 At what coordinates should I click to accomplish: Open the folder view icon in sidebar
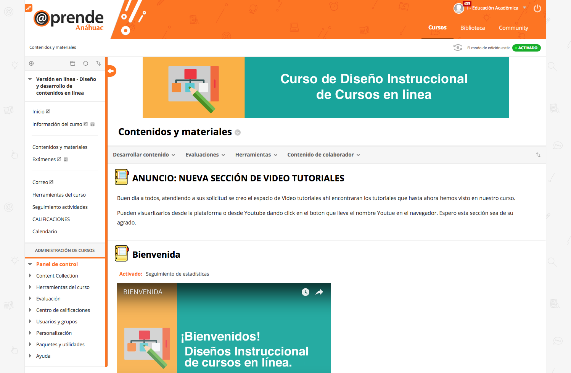pos(72,63)
